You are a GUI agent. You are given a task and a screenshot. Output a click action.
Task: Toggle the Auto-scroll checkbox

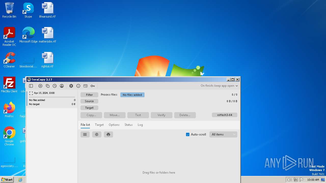188,134
